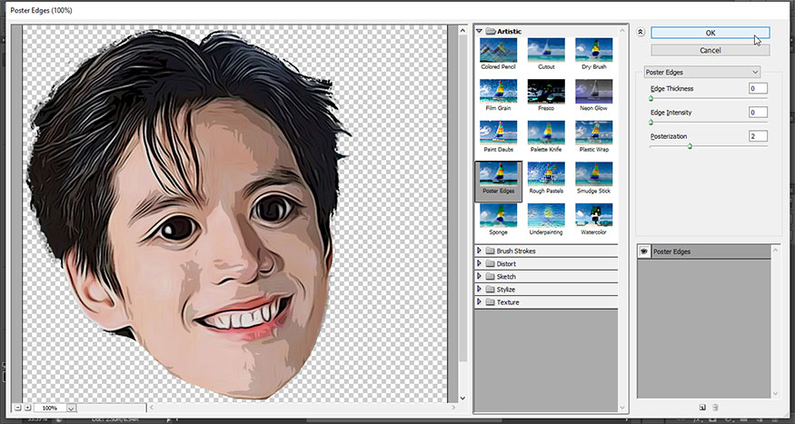Collapse filter thumbnails with double-arrow button
The width and height of the screenshot is (795, 424).
641,32
